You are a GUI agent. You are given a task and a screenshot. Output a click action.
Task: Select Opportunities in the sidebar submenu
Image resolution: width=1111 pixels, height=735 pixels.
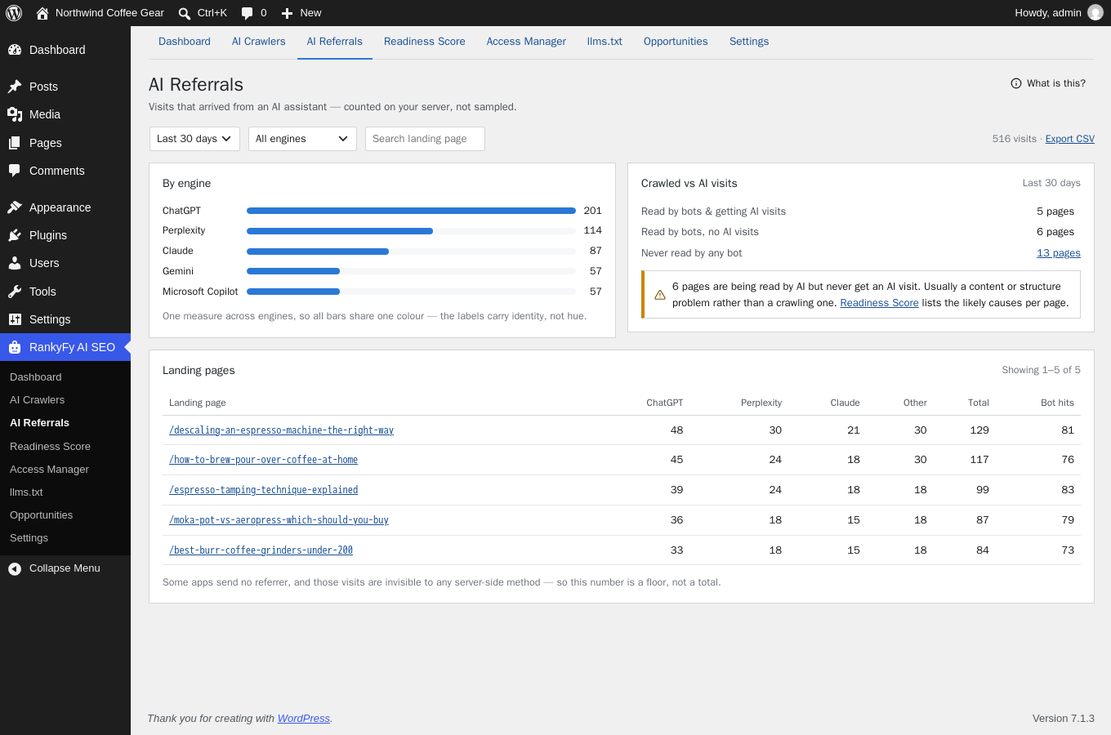41,515
